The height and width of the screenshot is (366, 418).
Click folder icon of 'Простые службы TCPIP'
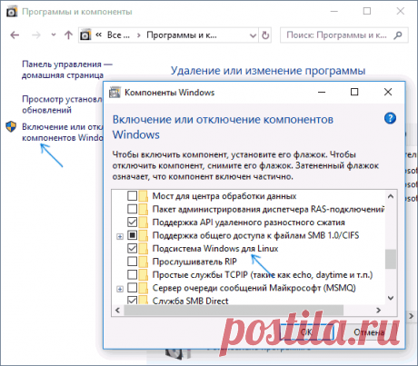pos(144,274)
